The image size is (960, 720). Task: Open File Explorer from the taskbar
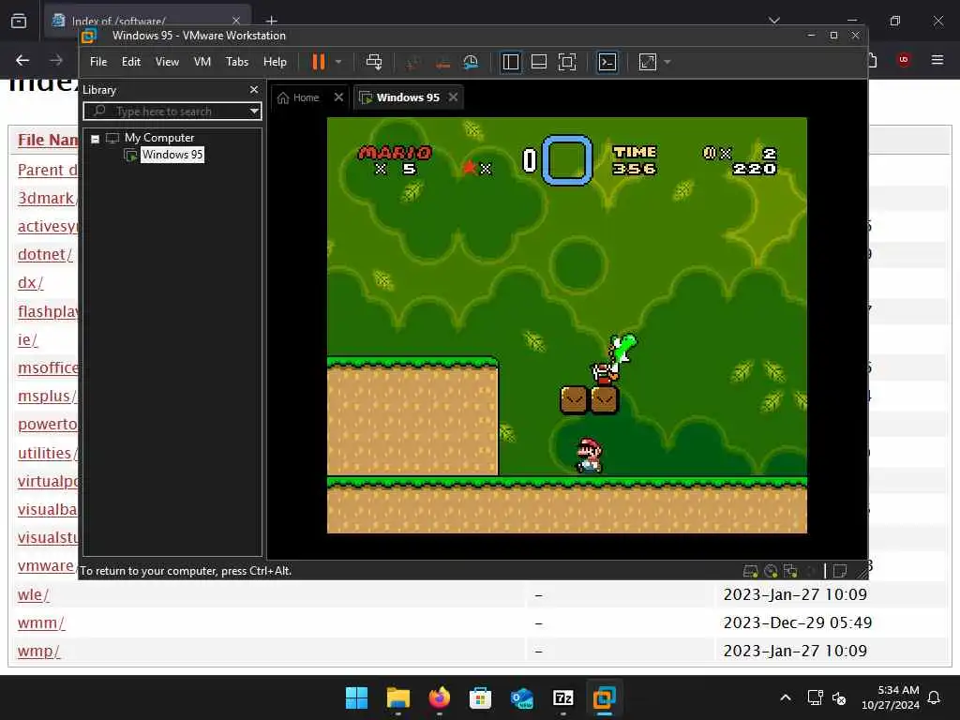coord(397,697)
